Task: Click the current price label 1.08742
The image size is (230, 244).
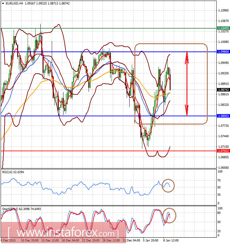Action: pyautogui.click(x=223, y=90)
